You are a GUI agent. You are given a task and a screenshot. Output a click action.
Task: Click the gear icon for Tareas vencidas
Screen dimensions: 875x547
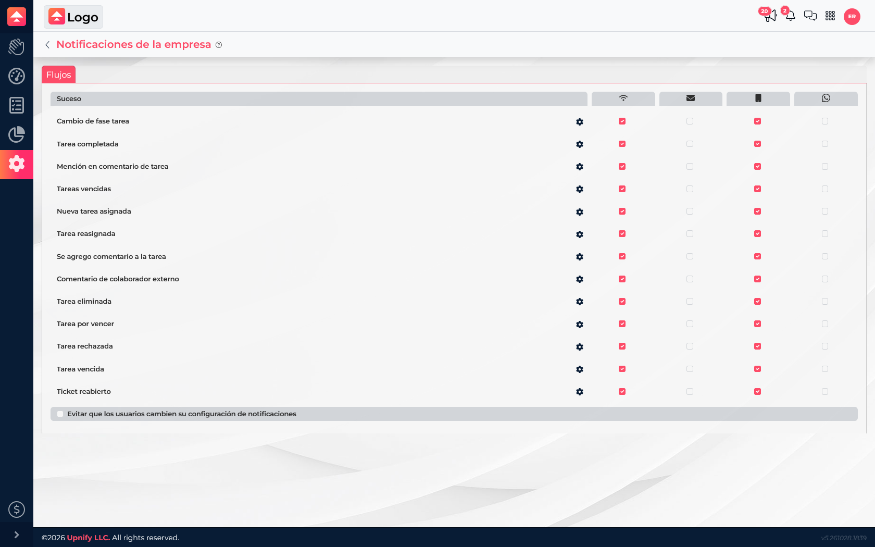(x=580, y=189)
